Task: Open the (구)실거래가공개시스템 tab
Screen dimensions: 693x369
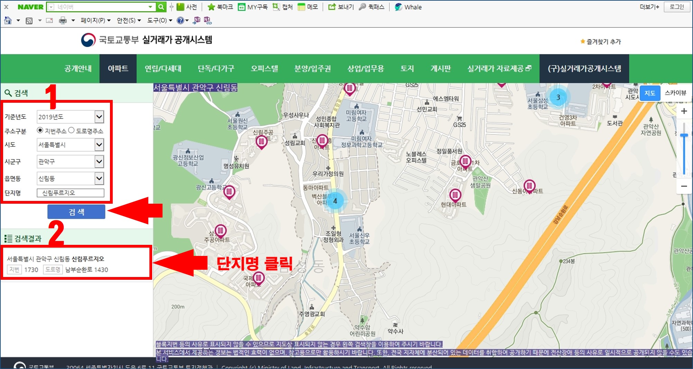Action: click(584, 68)
